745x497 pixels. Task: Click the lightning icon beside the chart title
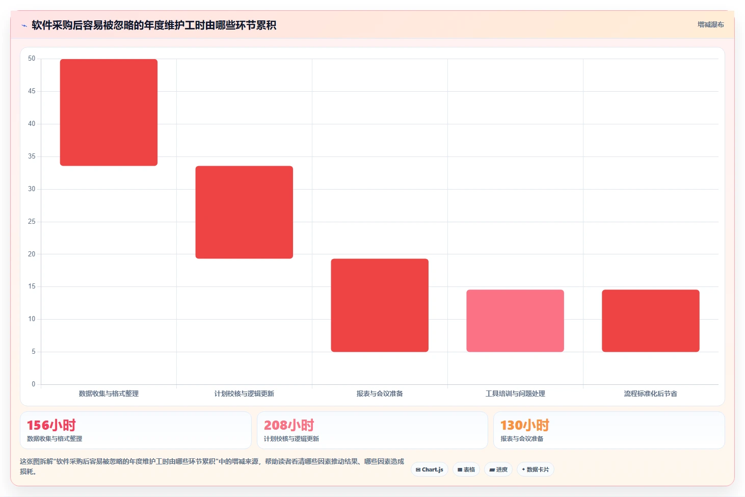[24, 25]
